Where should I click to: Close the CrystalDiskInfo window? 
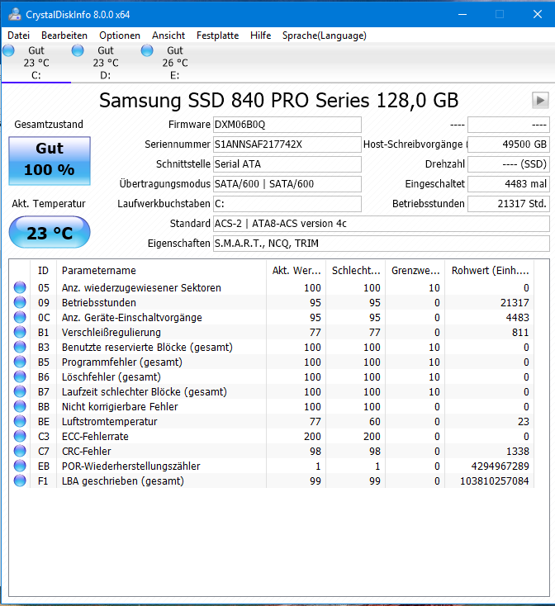[x=537, y=14]
